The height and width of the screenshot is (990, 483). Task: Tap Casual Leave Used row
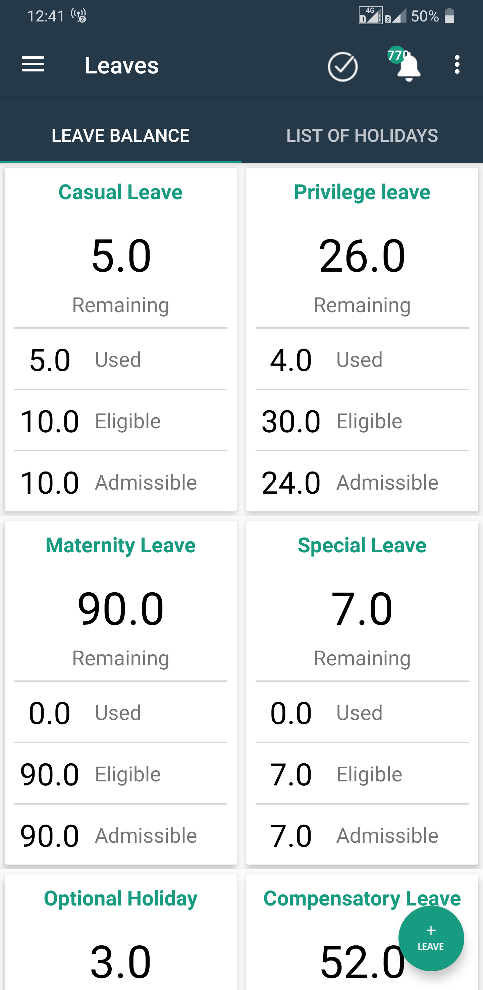point(121,359)
